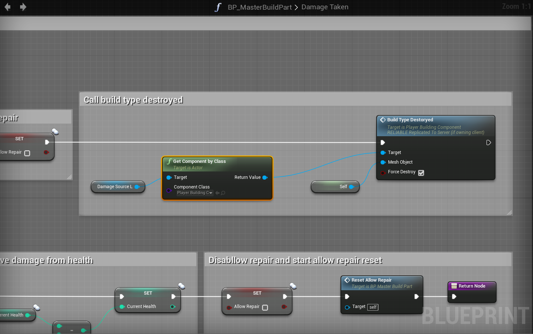The height and width of the screenshot is (334, 533).
Task: Click the browse magnifier icon under Component Class
Action: 223,193
